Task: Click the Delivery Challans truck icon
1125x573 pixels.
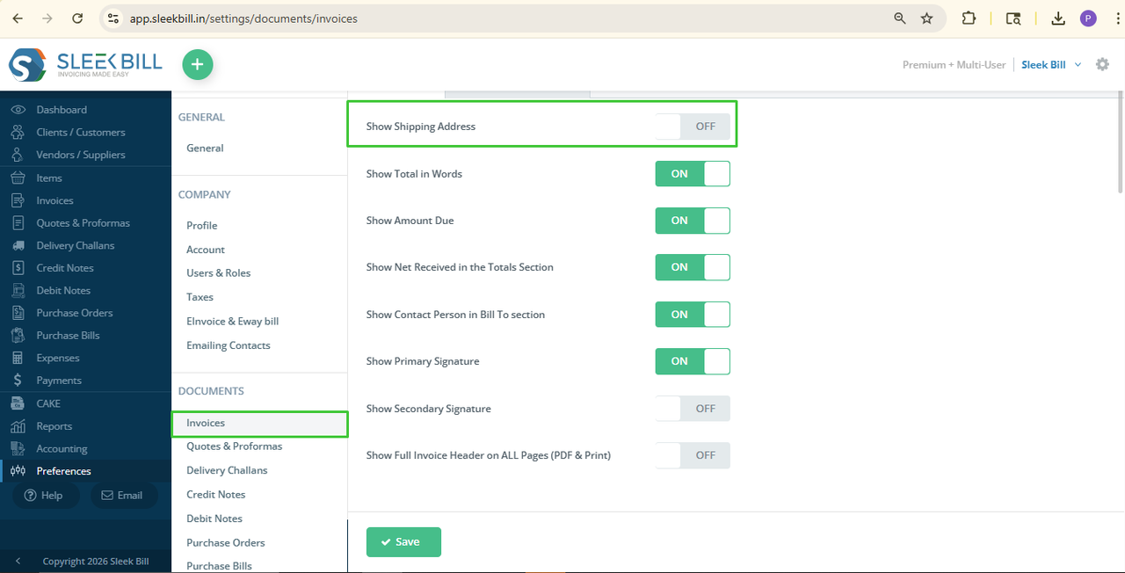Action: [18, 245]
